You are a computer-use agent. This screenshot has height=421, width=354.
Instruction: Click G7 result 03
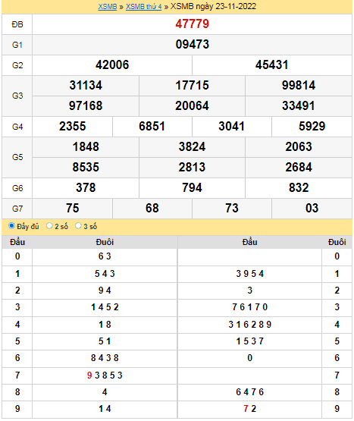click(312, 208)
